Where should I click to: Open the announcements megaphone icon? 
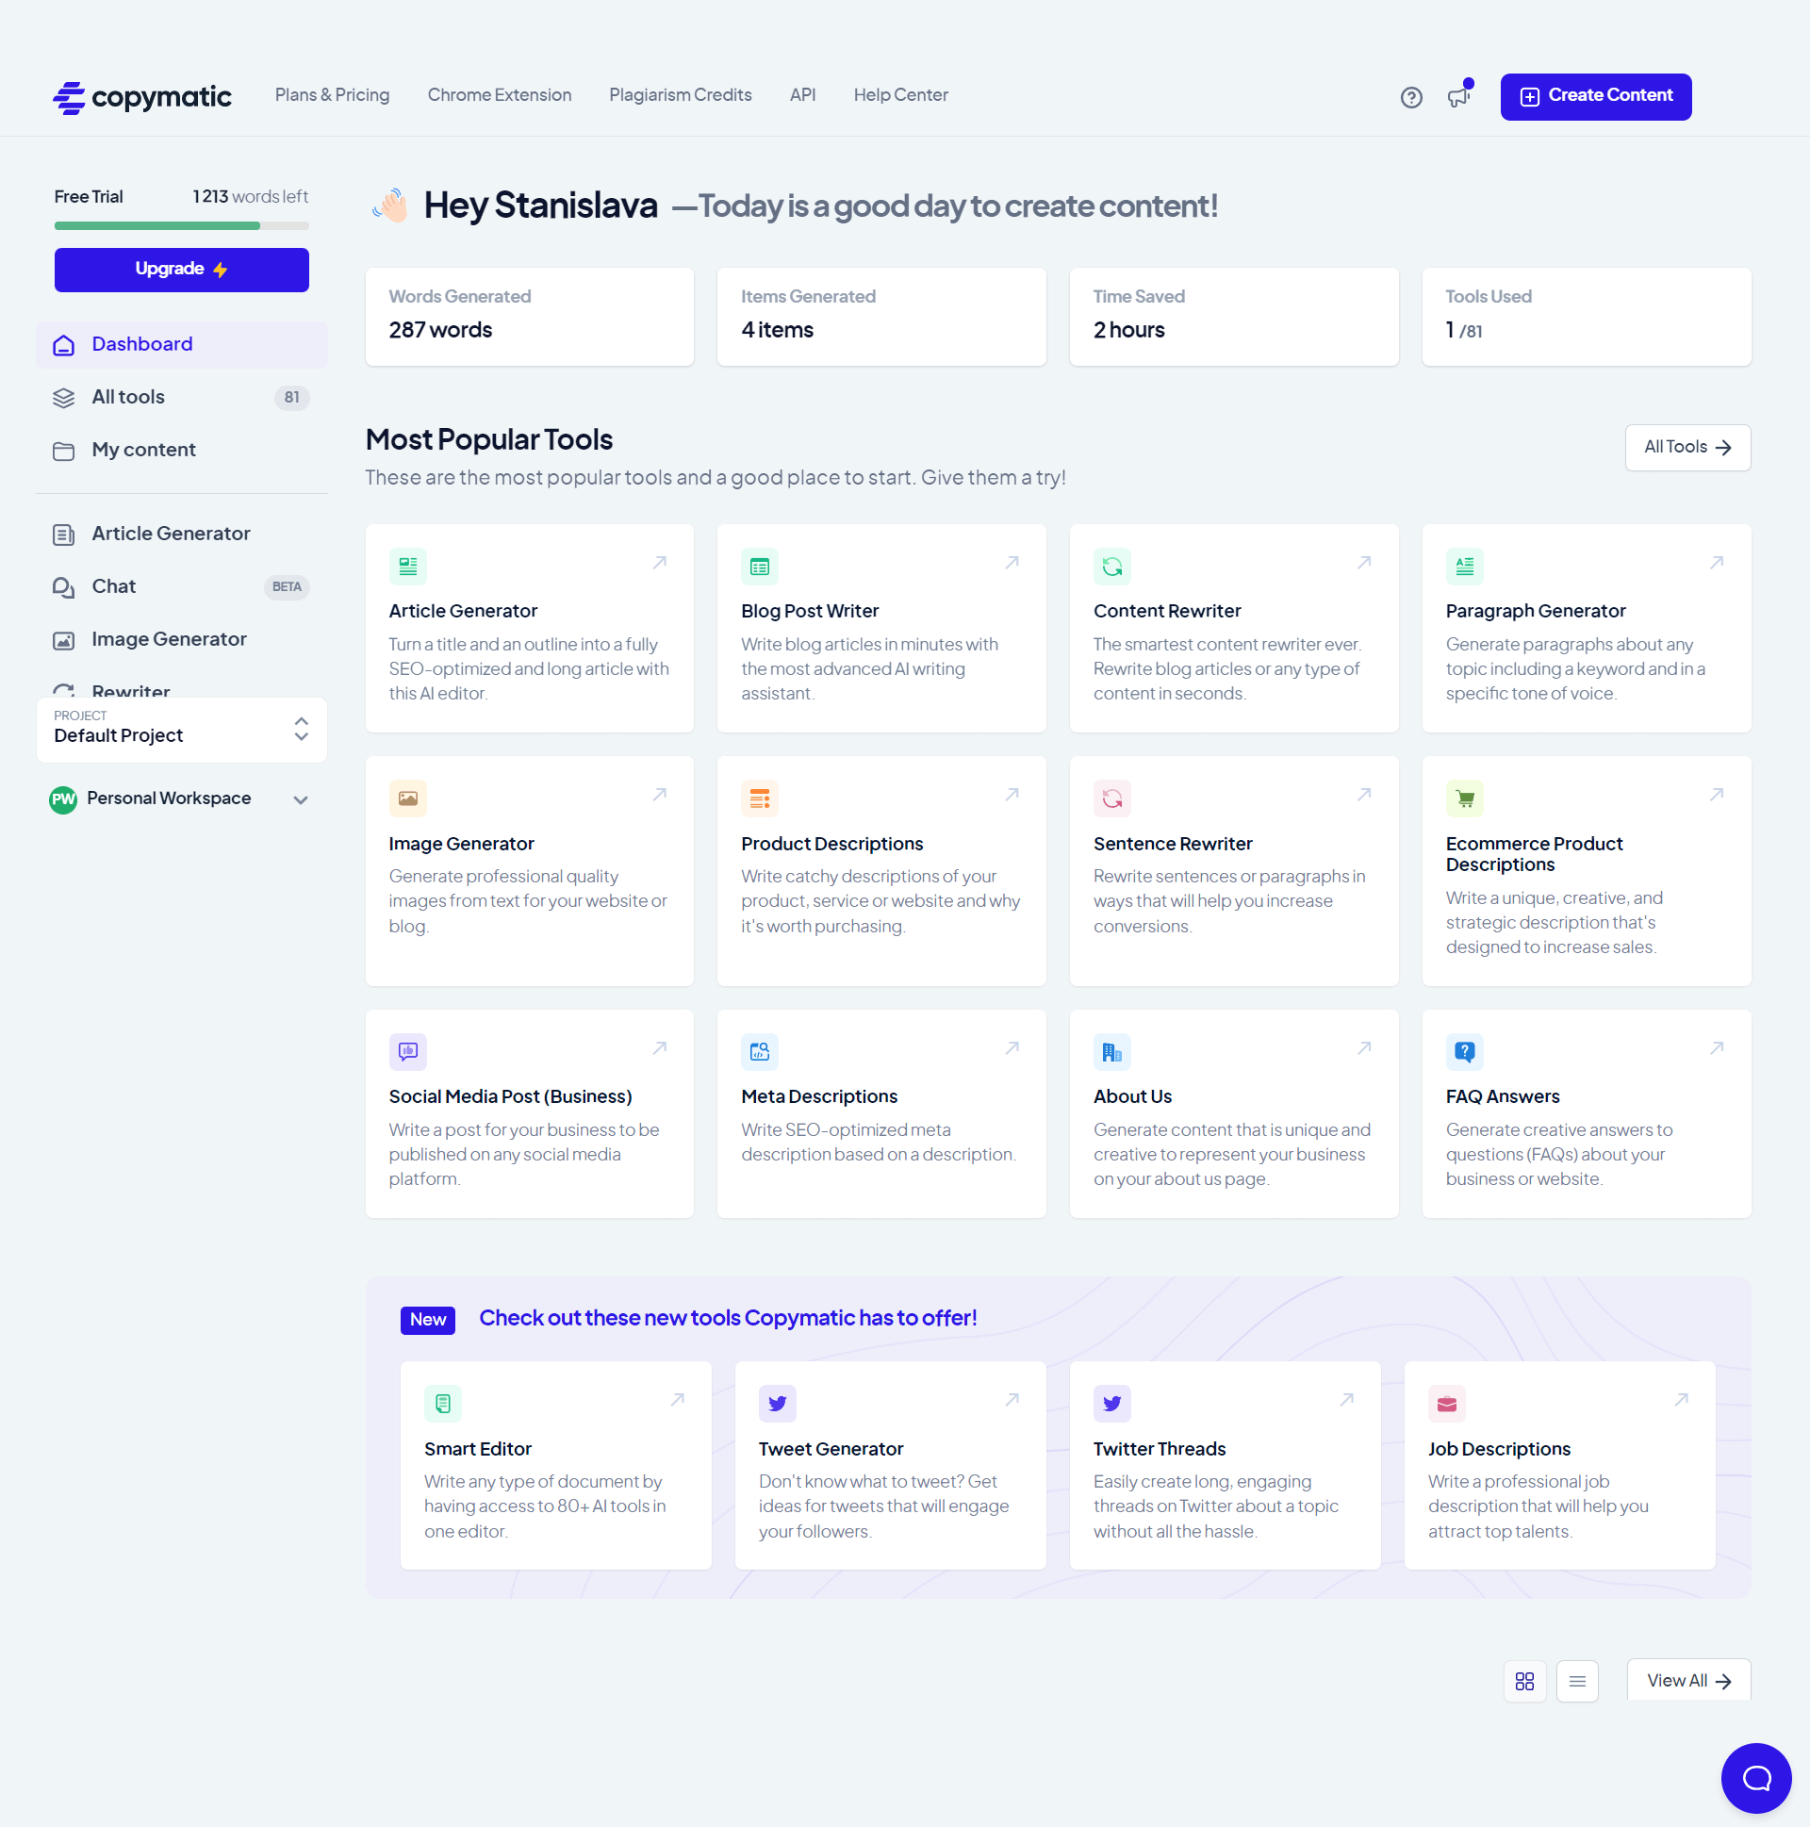click(x=1458, y=96)
